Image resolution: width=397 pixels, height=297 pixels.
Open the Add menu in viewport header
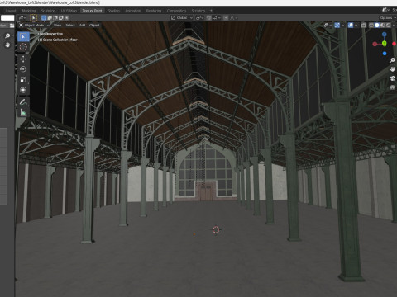point(82,25)
